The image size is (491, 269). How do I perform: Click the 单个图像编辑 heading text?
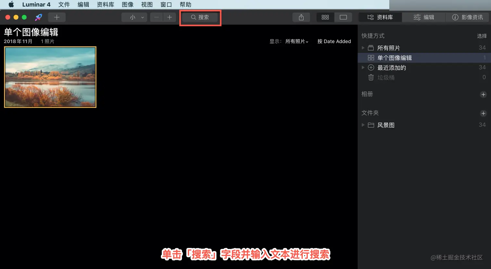[31, 32]
